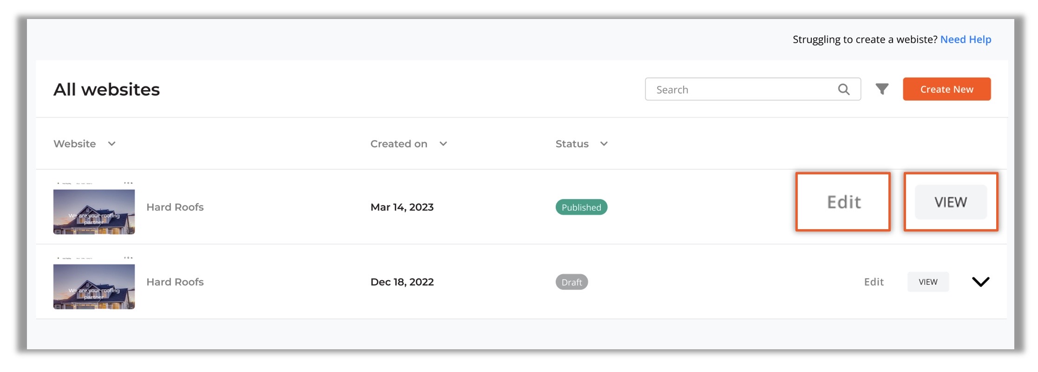
Task: Edit the published Hard Roofs website
Action: click(844, 202)
